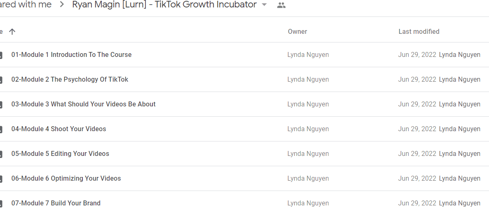Click owner Lynda Nguyen in Module 1 row
The height and width of the screenshot is (212, 489).
(308, 55)
